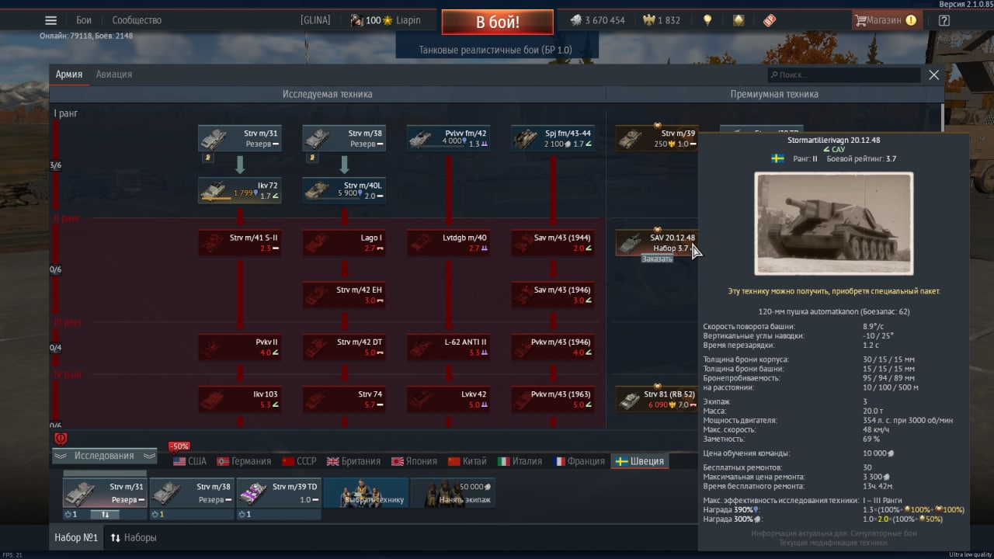Select Швеция nation tab
The height and width of the screenshot is (559, 994).
click(x=639, y=461)
